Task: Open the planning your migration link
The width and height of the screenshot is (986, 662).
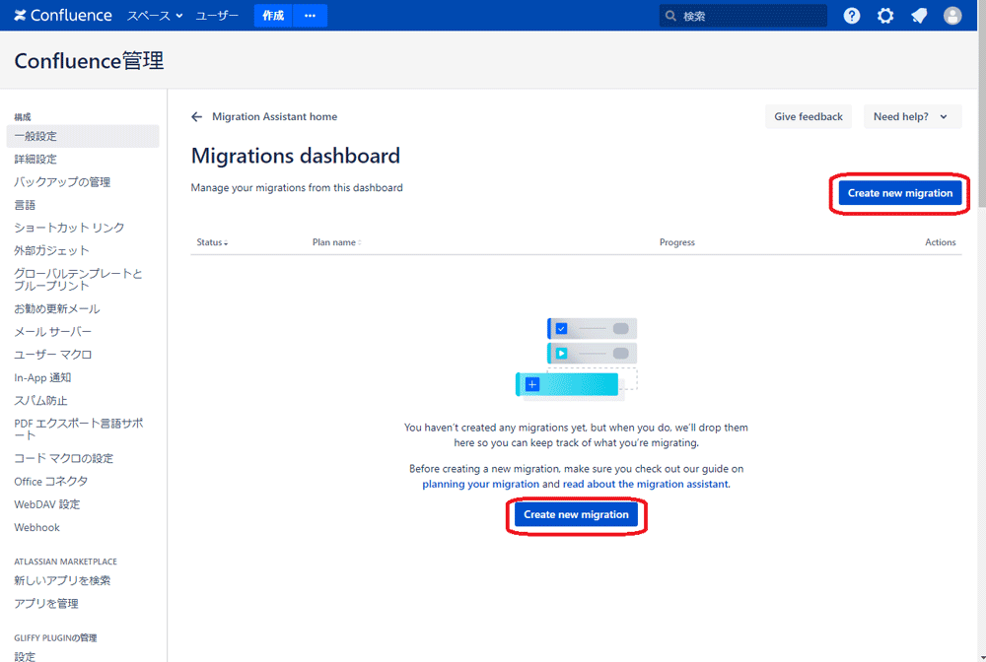Action: 480,485
